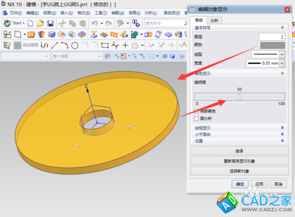Expand the 线框显示 section
This screenshot has width=295, height=217.
coord(239,128)
